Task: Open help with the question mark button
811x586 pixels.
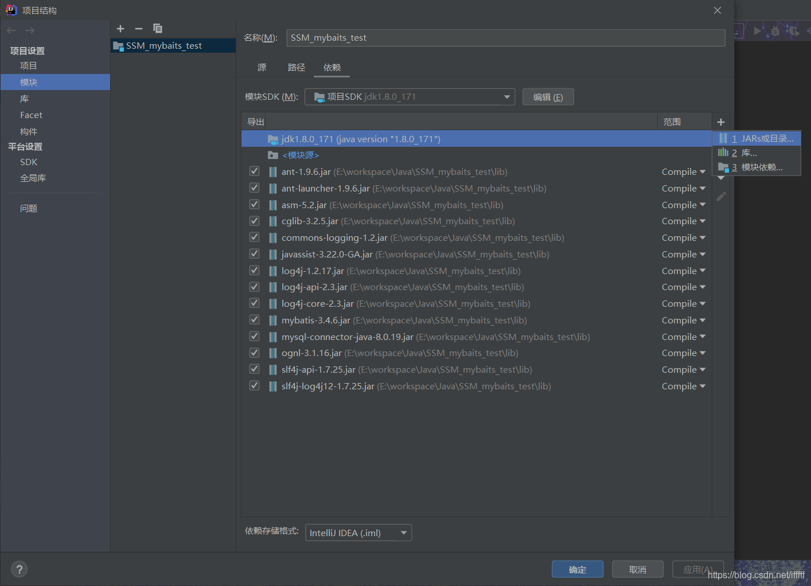Action: click(x=20, y=569)
